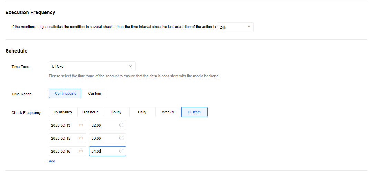370x173 pixels.
Task: Click clock icon in 03:00 time field
Action: click(x=121, y=138)
